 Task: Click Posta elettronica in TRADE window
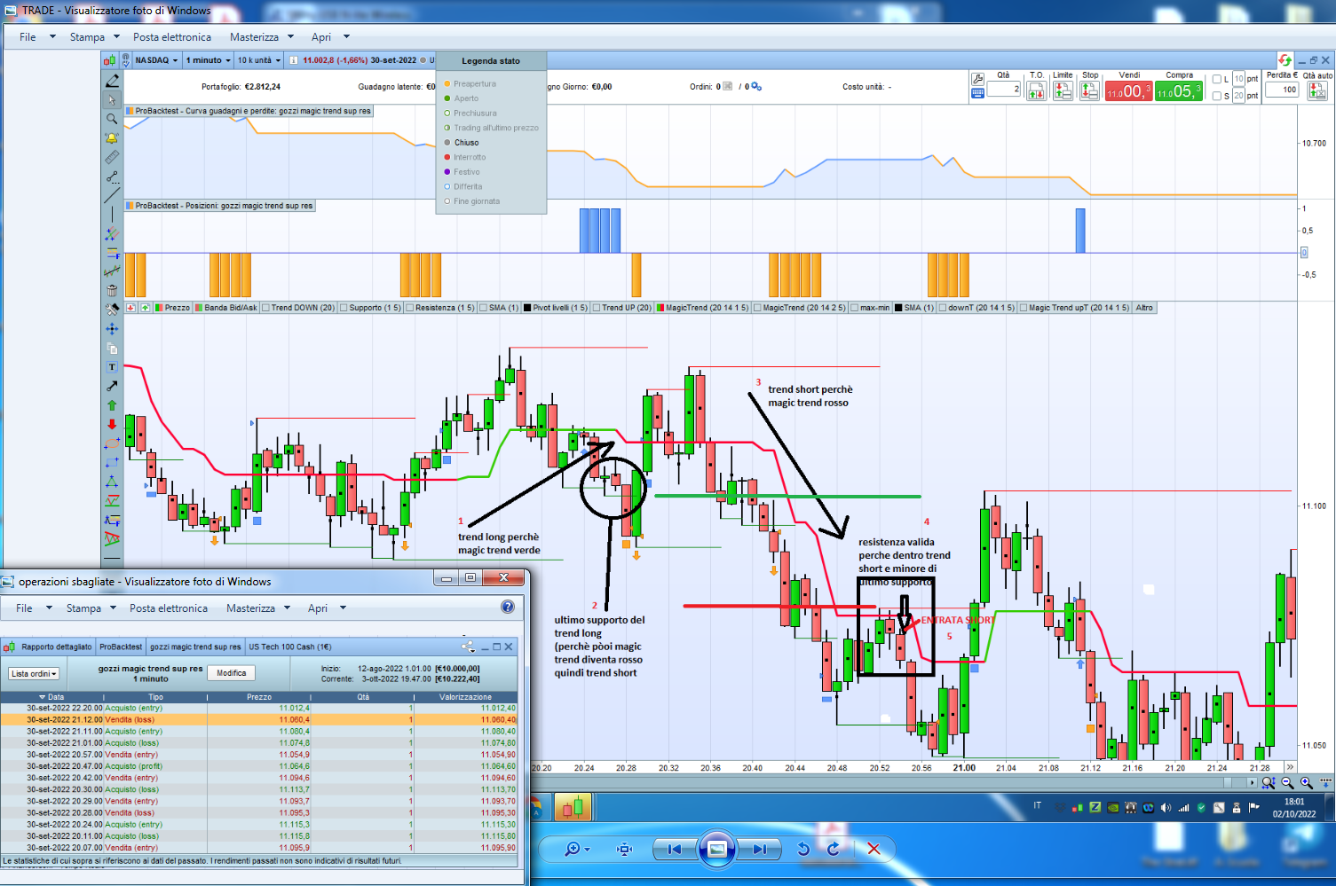[172, 37]
